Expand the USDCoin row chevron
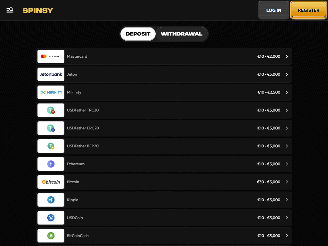The height and width of the screenshot is (246, 328). click(x=287, y=218)
